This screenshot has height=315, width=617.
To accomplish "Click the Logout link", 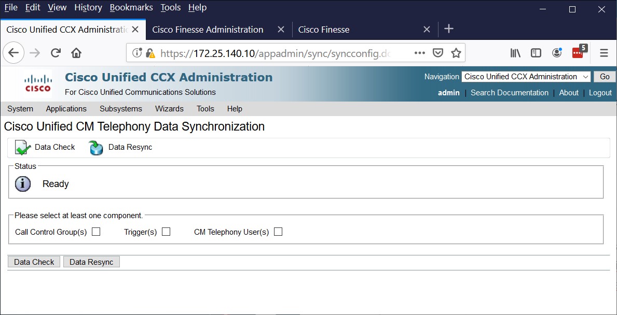I will [x=600, y=93].
